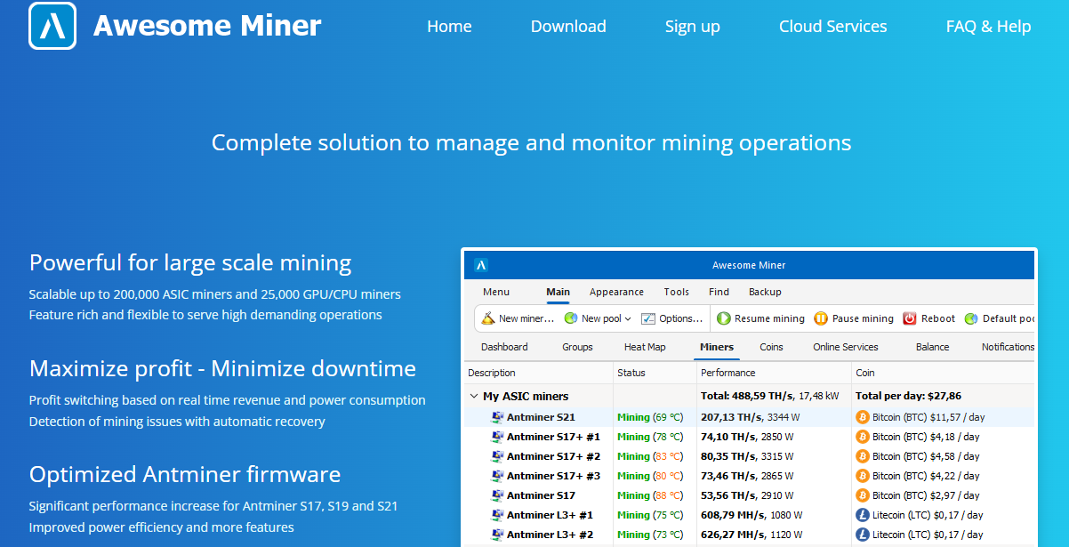Click the Mining (83 °C) status text
The image size is (1069, 547).
coord(650,456)
